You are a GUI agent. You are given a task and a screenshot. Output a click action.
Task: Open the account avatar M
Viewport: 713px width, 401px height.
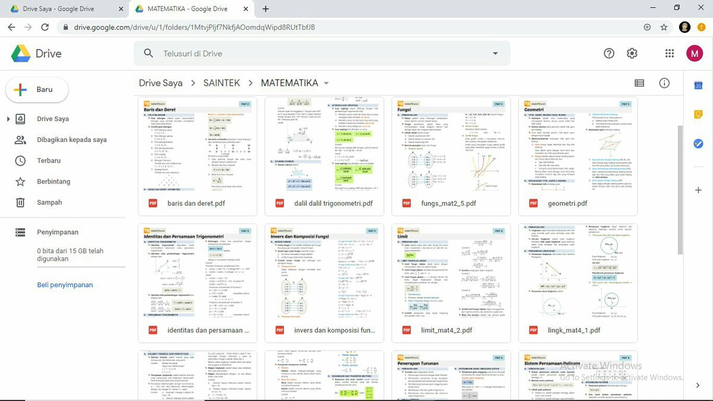pyautogui.click(x=695, y=53)
